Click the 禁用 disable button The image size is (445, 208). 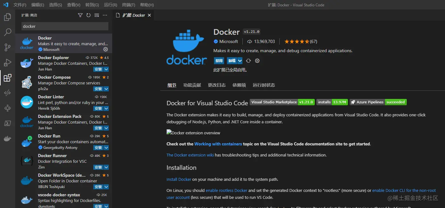[x=219, y=61]
